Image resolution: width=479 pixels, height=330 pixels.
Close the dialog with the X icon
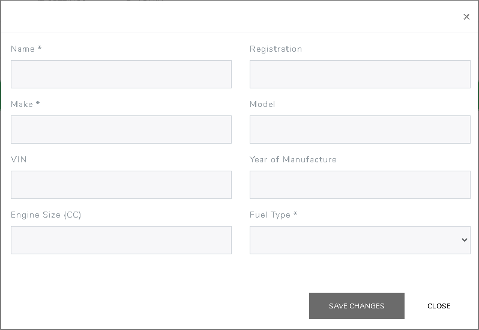point(466,17)
